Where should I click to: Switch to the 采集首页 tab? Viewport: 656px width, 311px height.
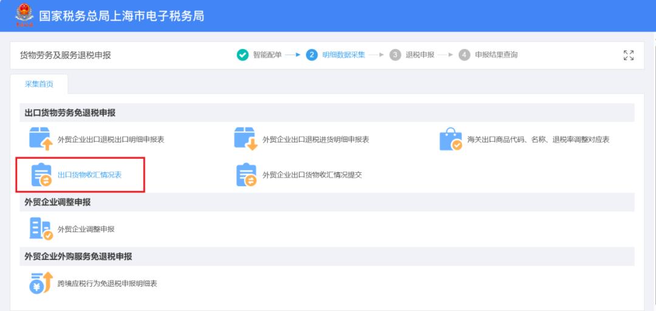(39, 84)
